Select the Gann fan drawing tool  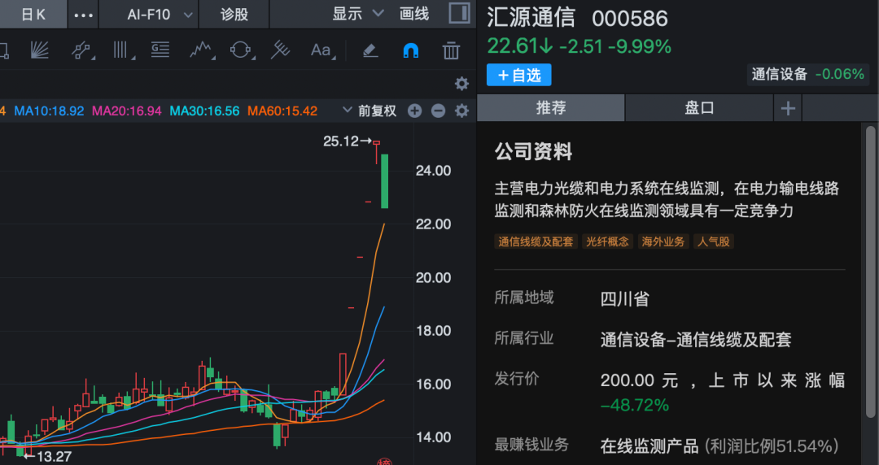38,50
